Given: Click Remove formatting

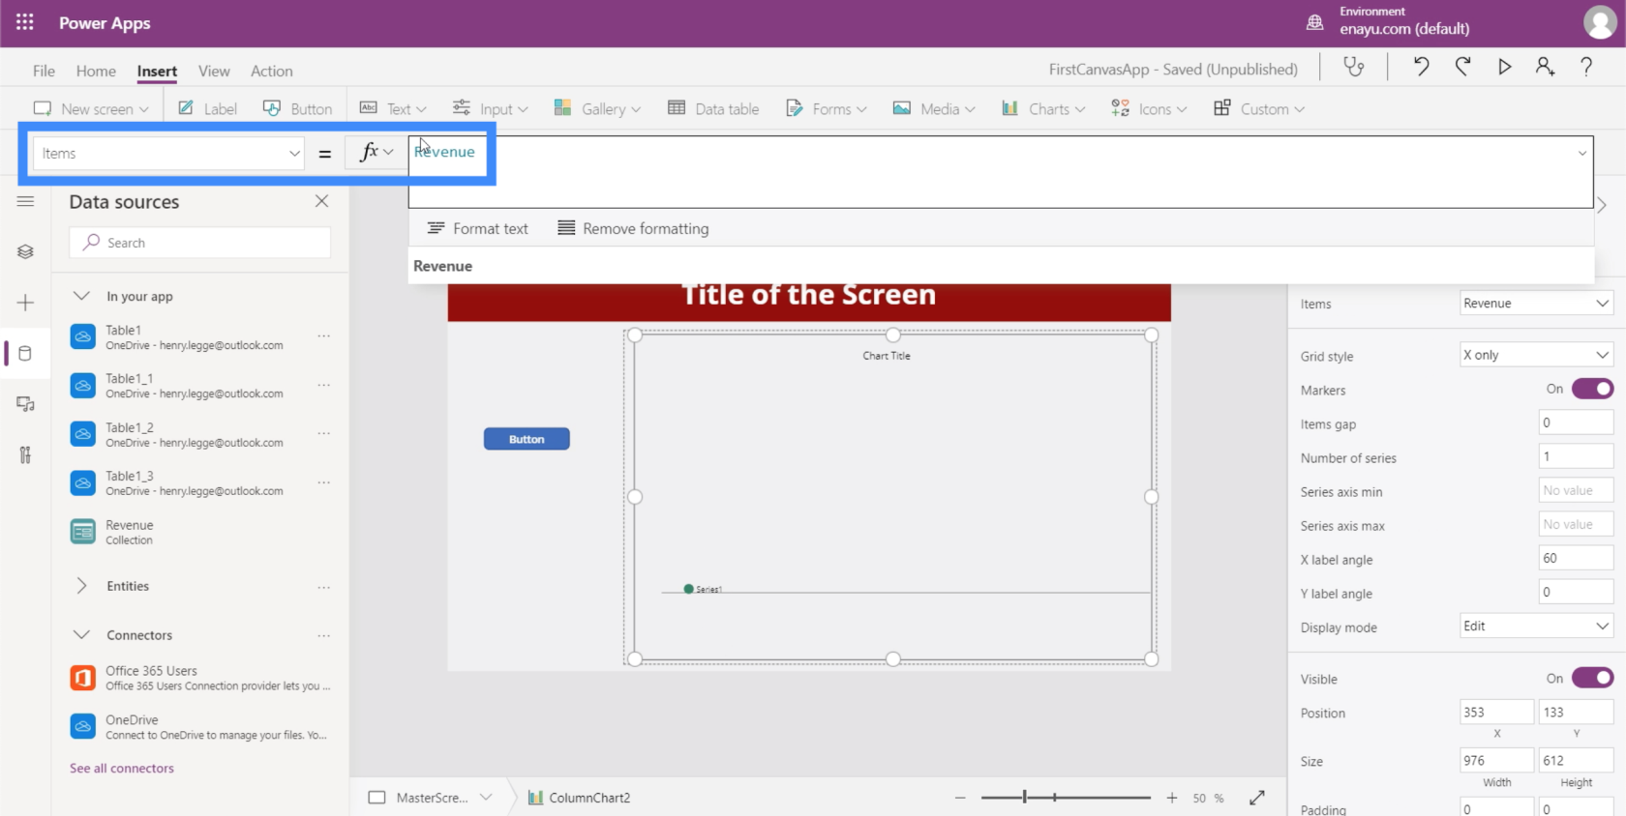Looking at the screenshot, I should coord(634,228).
